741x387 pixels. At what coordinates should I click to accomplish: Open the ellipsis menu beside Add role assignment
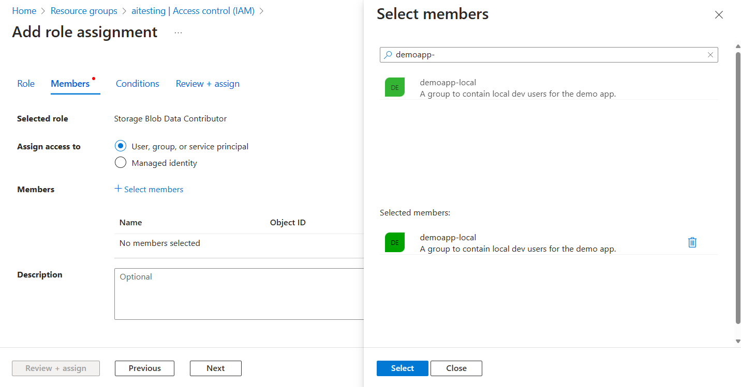178,32
